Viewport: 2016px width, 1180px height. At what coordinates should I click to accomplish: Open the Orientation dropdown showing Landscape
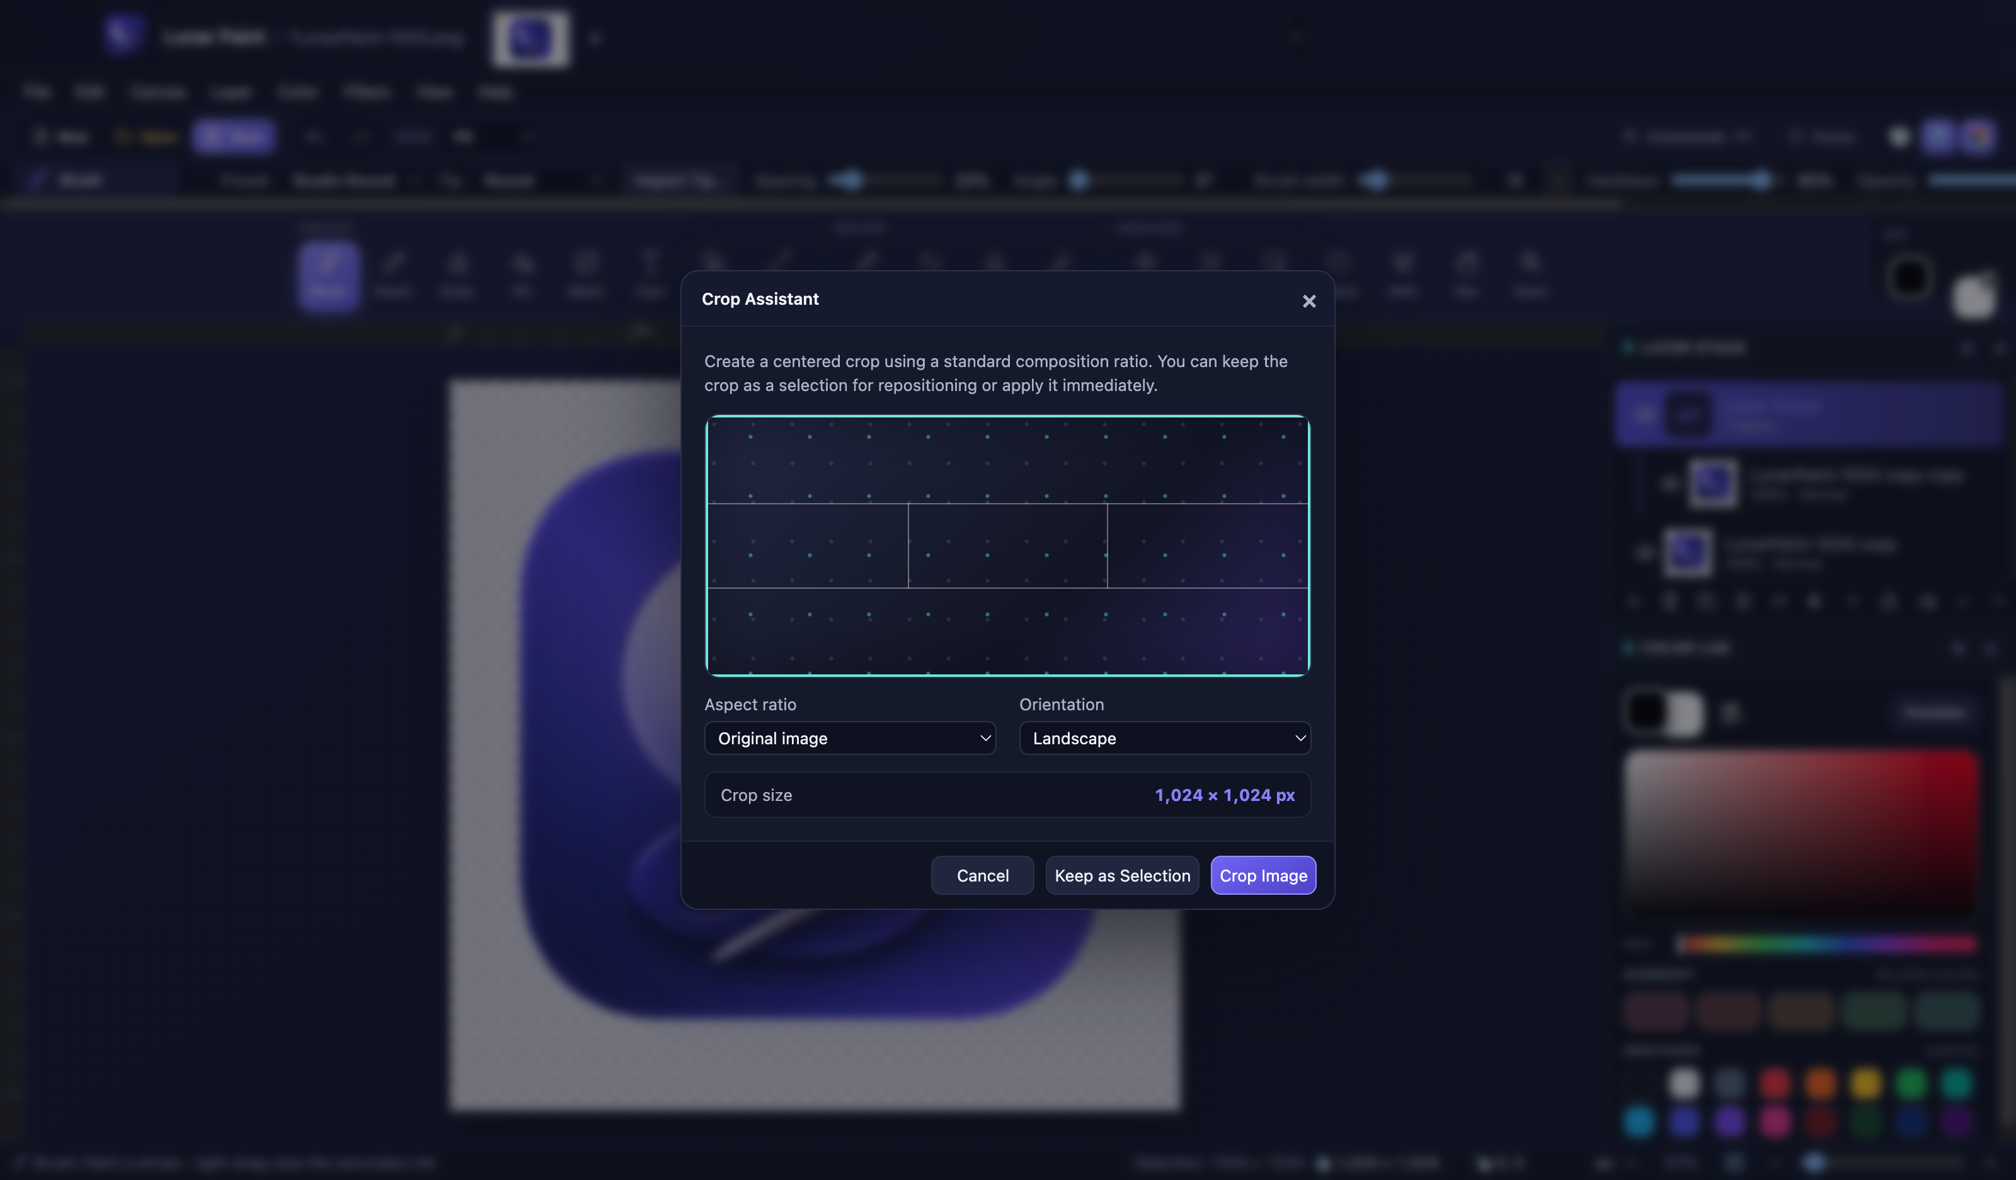(1165, 738)
